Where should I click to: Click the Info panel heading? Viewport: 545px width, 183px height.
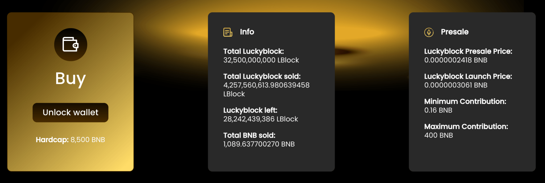(247, 32)
